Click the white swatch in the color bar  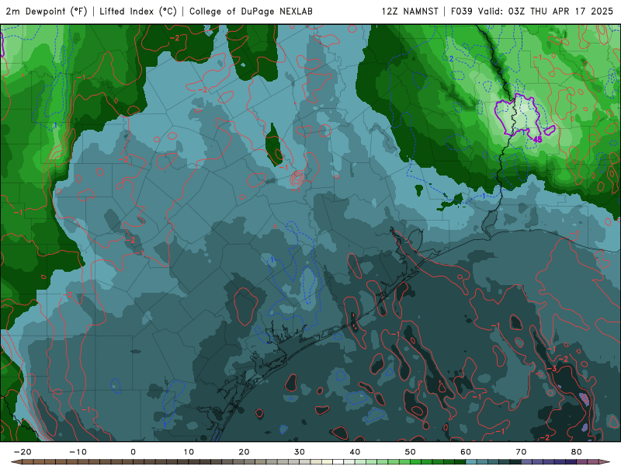[338, 462]
